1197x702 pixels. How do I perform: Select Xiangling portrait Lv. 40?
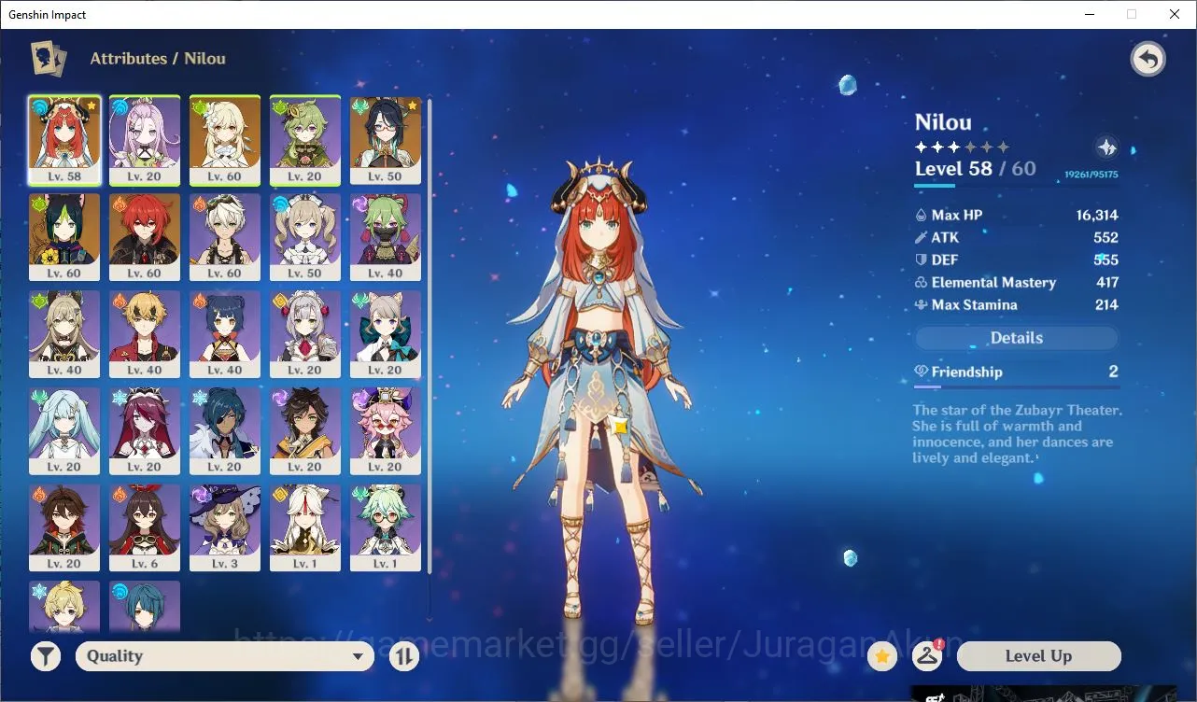pyautogui.click(x=225, y=334)
